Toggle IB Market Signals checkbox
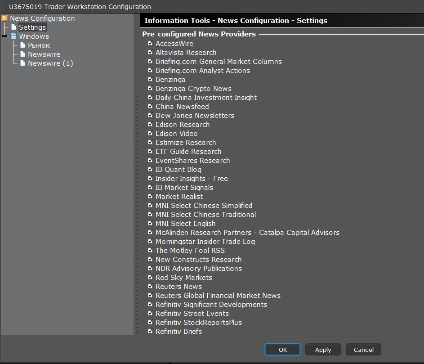This screenshot has height=364, width=424. (150, 187)
